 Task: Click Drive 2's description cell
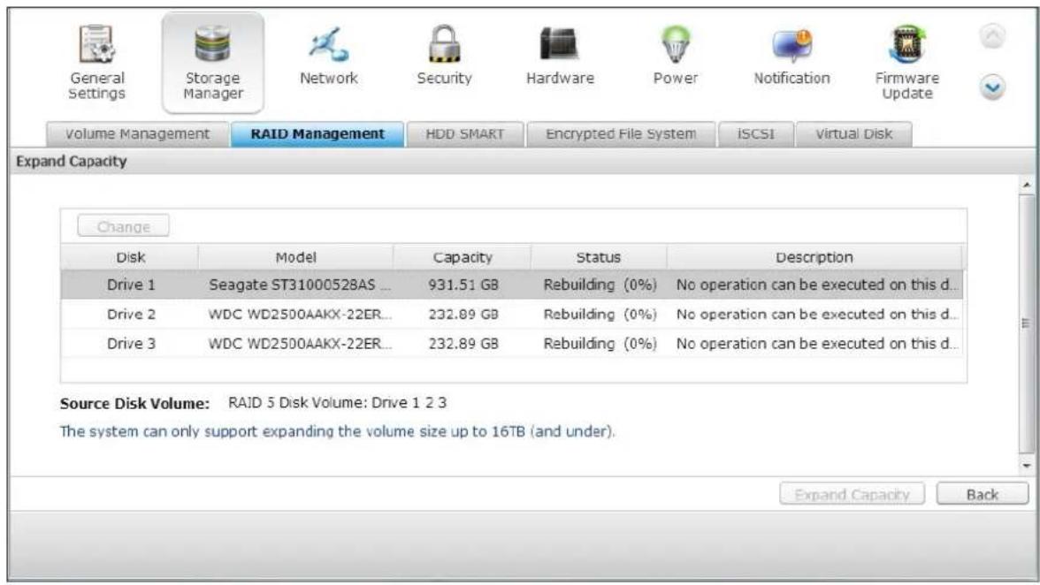tap(816, 314)
